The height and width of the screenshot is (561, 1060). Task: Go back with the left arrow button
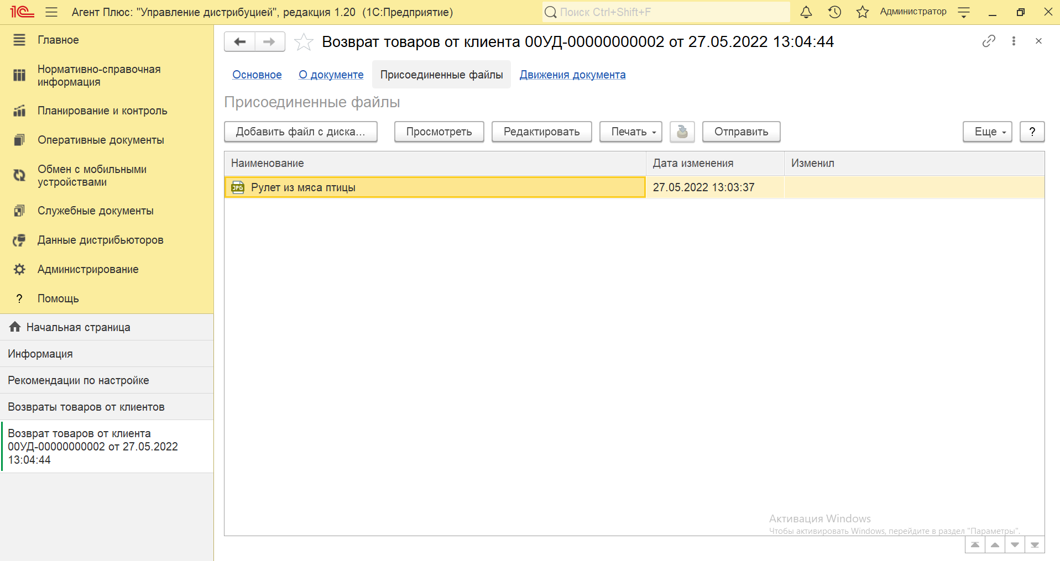239,41
